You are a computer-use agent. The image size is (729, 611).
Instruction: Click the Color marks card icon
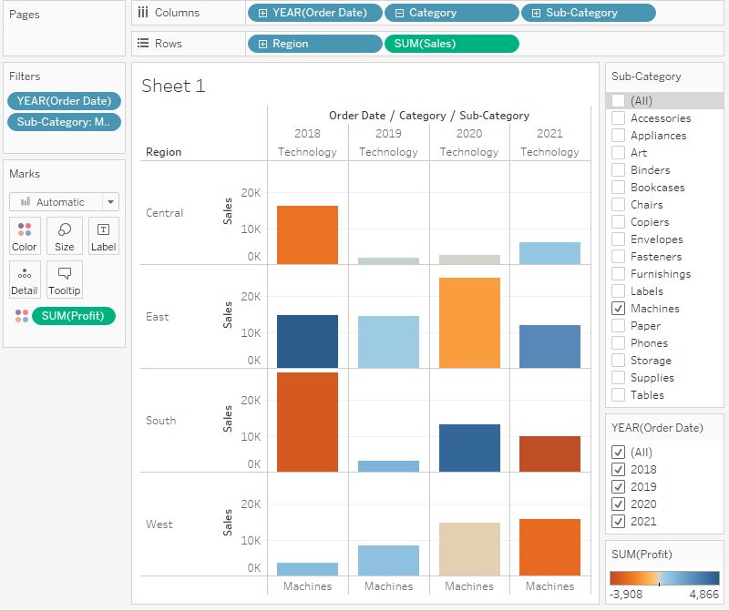pos(25,229)
